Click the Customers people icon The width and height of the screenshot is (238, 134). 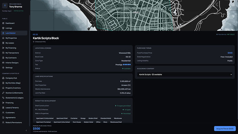(3, 113)
